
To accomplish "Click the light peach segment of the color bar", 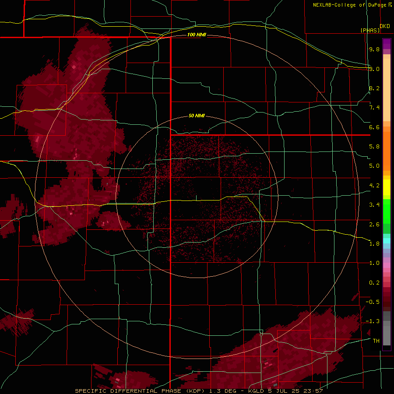I will [x=387, y=90].
